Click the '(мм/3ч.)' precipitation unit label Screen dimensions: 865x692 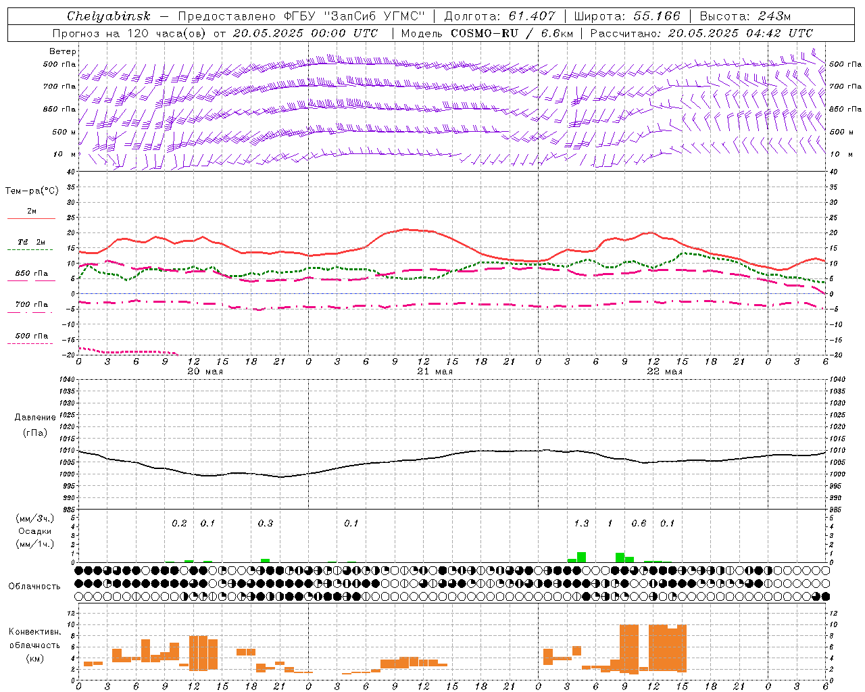coord(35,518)
